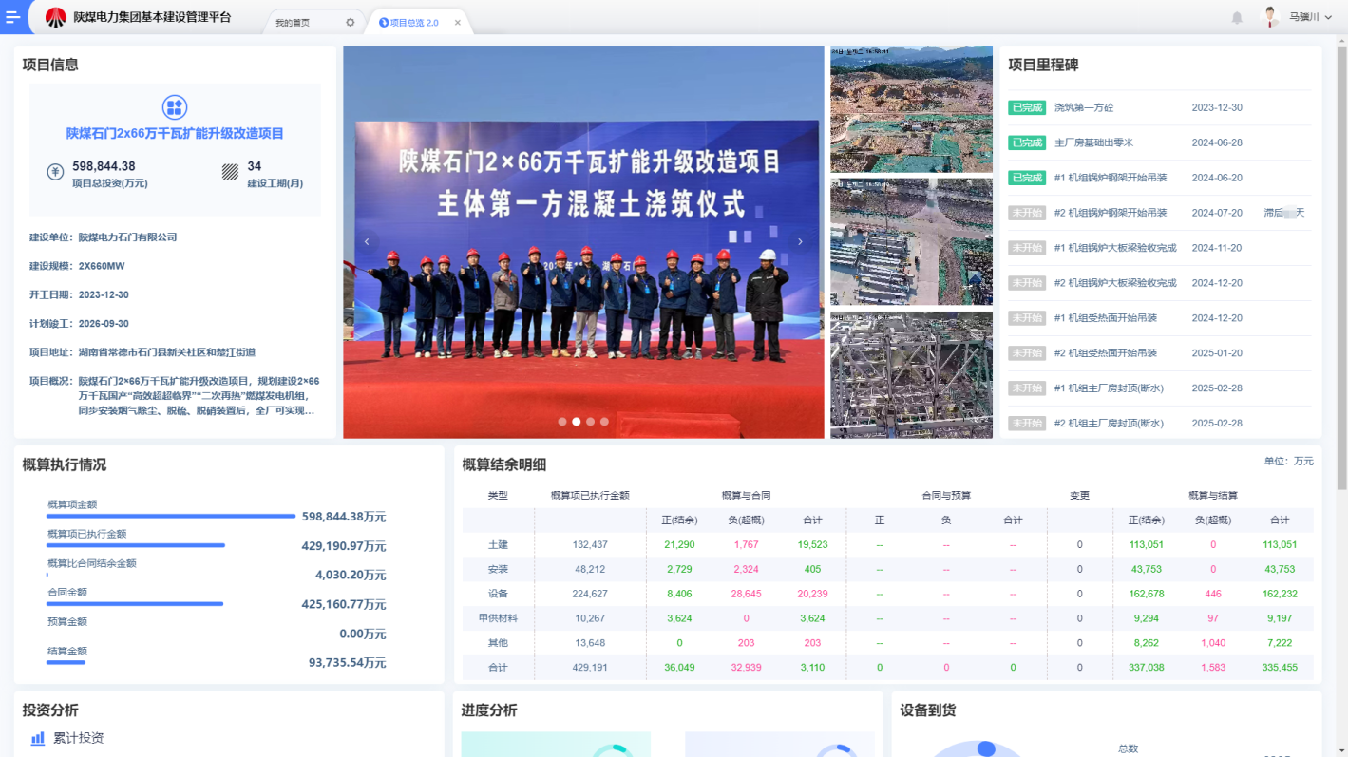Select the 土建 row label
1348x757 pixels.
click(x=498, y=545)
